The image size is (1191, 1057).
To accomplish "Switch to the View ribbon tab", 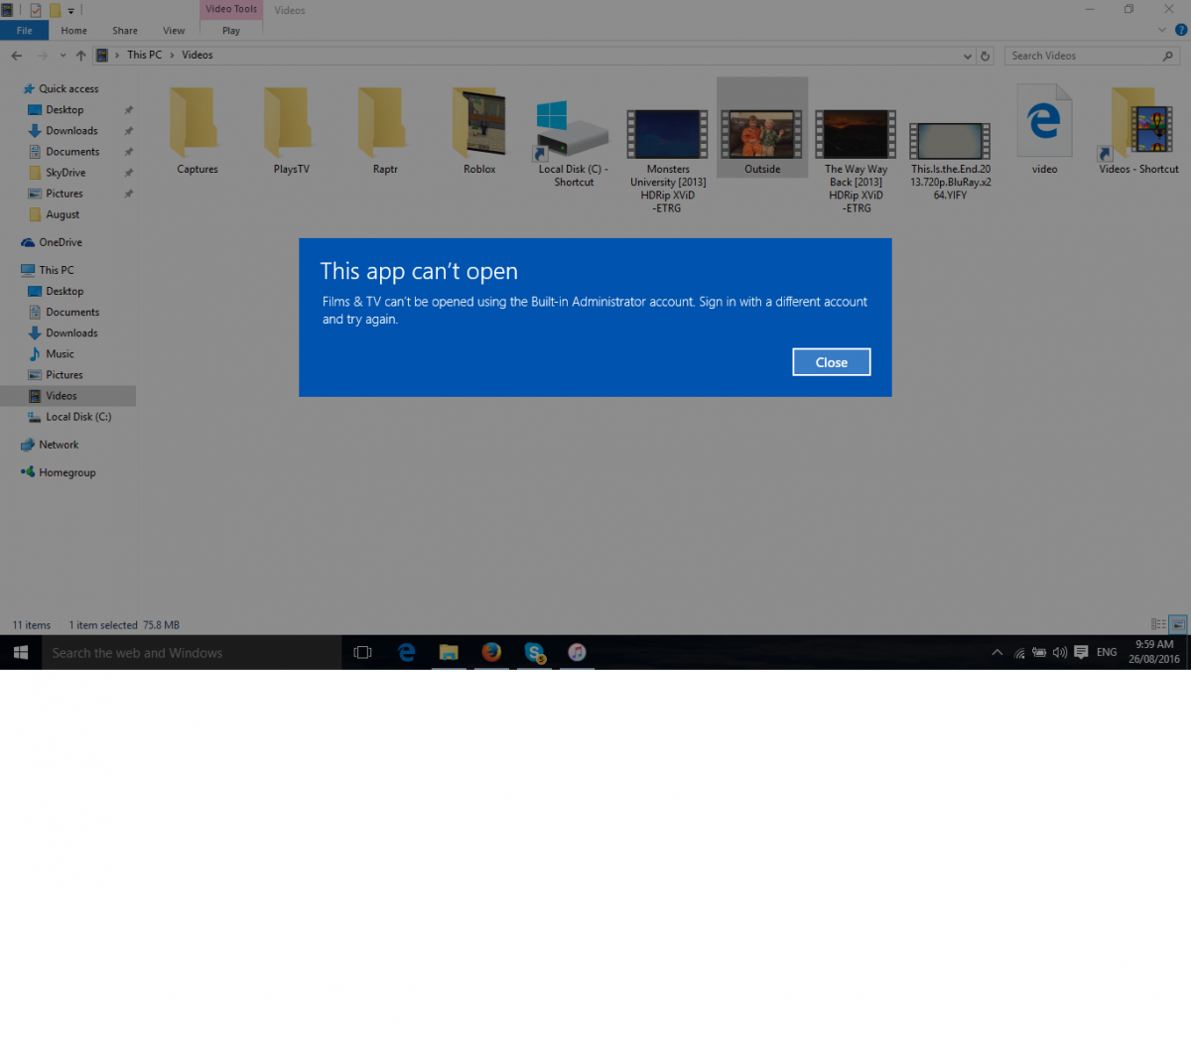I will point(174,31).
